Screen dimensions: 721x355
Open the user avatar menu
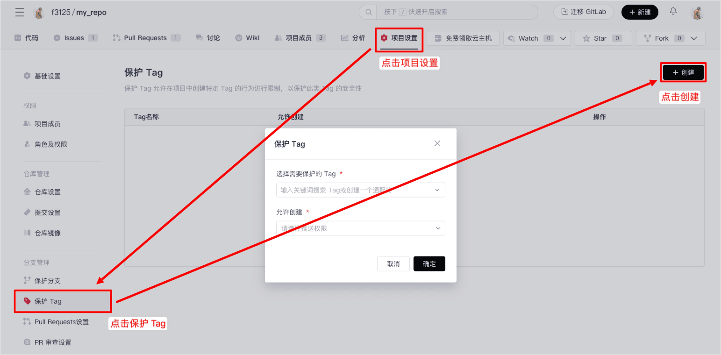tap(697, 13)
